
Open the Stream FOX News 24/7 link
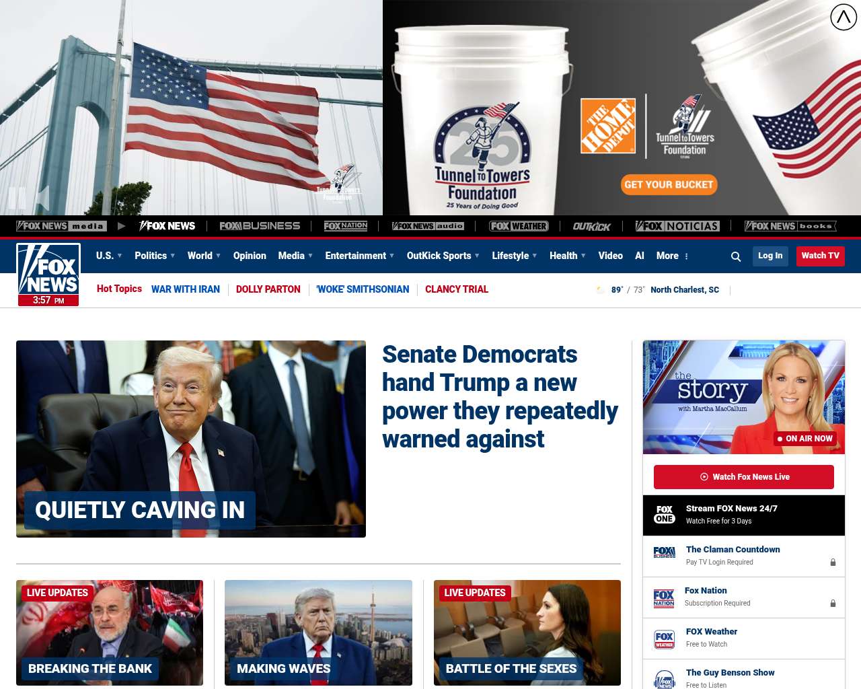732,509
